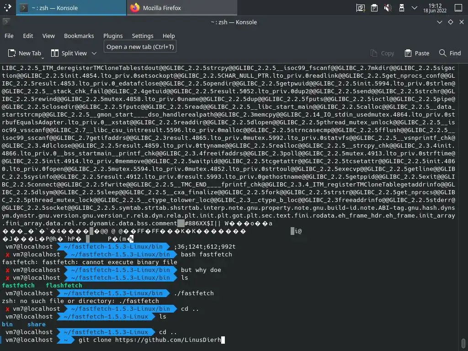Open the KDE application launcher icon
This screenshot has height=351, width=468.
7,8
